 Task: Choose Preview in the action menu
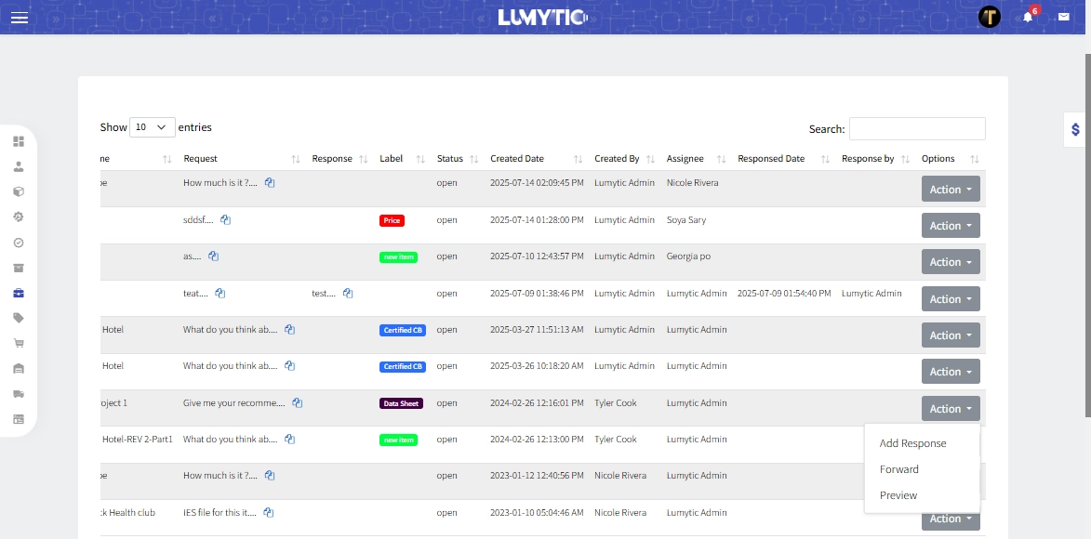click(898, 495)
